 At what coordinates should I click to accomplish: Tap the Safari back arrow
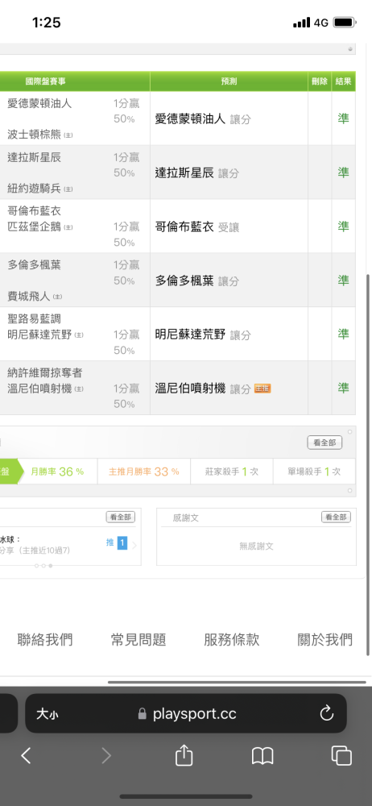point(26,756)
